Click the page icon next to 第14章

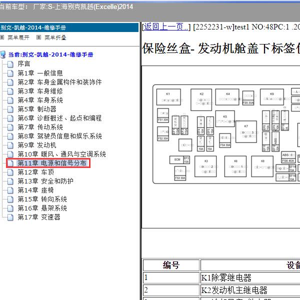[10, 190]
